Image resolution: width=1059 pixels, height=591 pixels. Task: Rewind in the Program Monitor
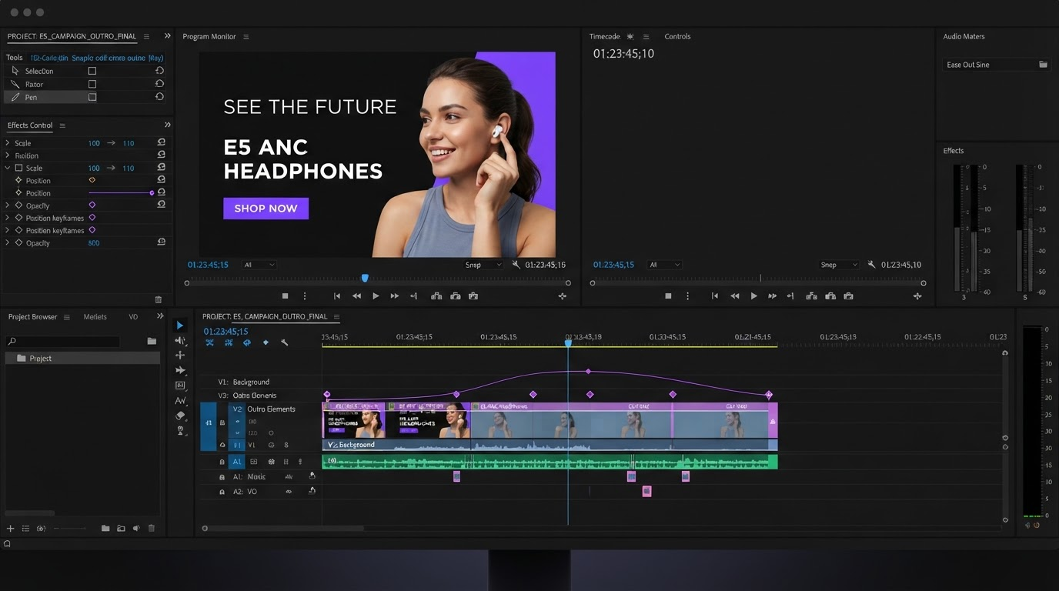point(356,295)
